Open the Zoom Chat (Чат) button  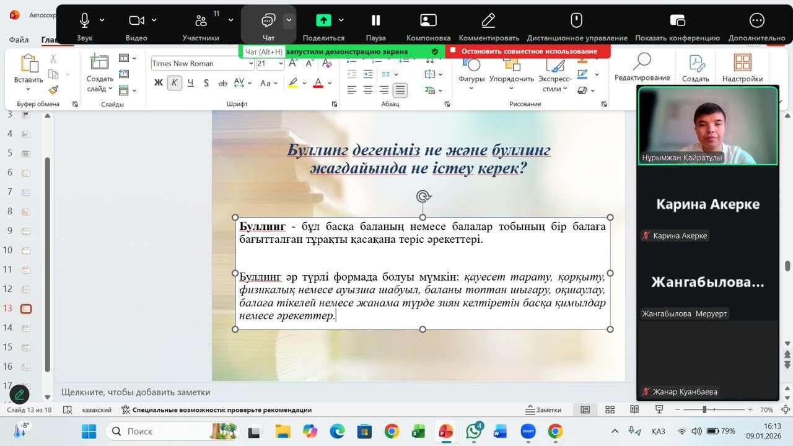tap(268, 21)
